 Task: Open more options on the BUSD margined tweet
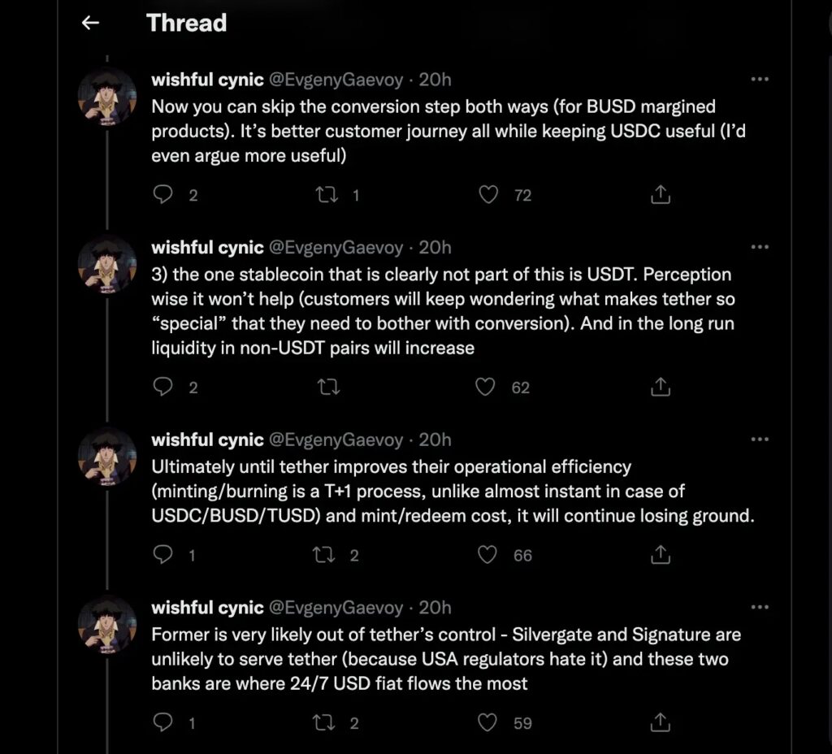[760, 80]
